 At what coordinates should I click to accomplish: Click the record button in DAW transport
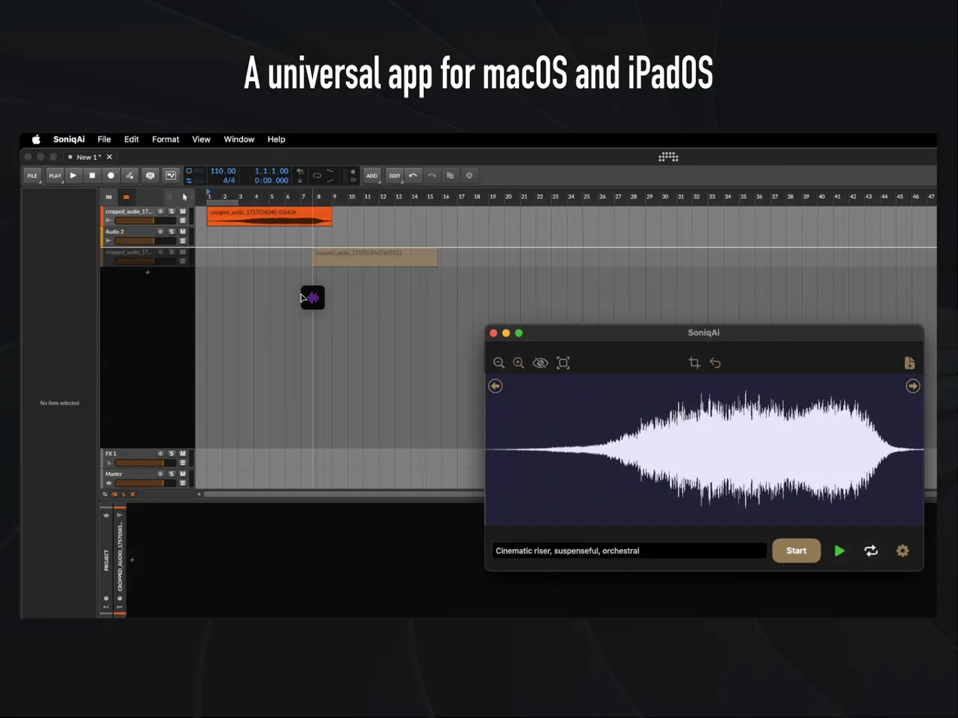click(x=111, y=176)
